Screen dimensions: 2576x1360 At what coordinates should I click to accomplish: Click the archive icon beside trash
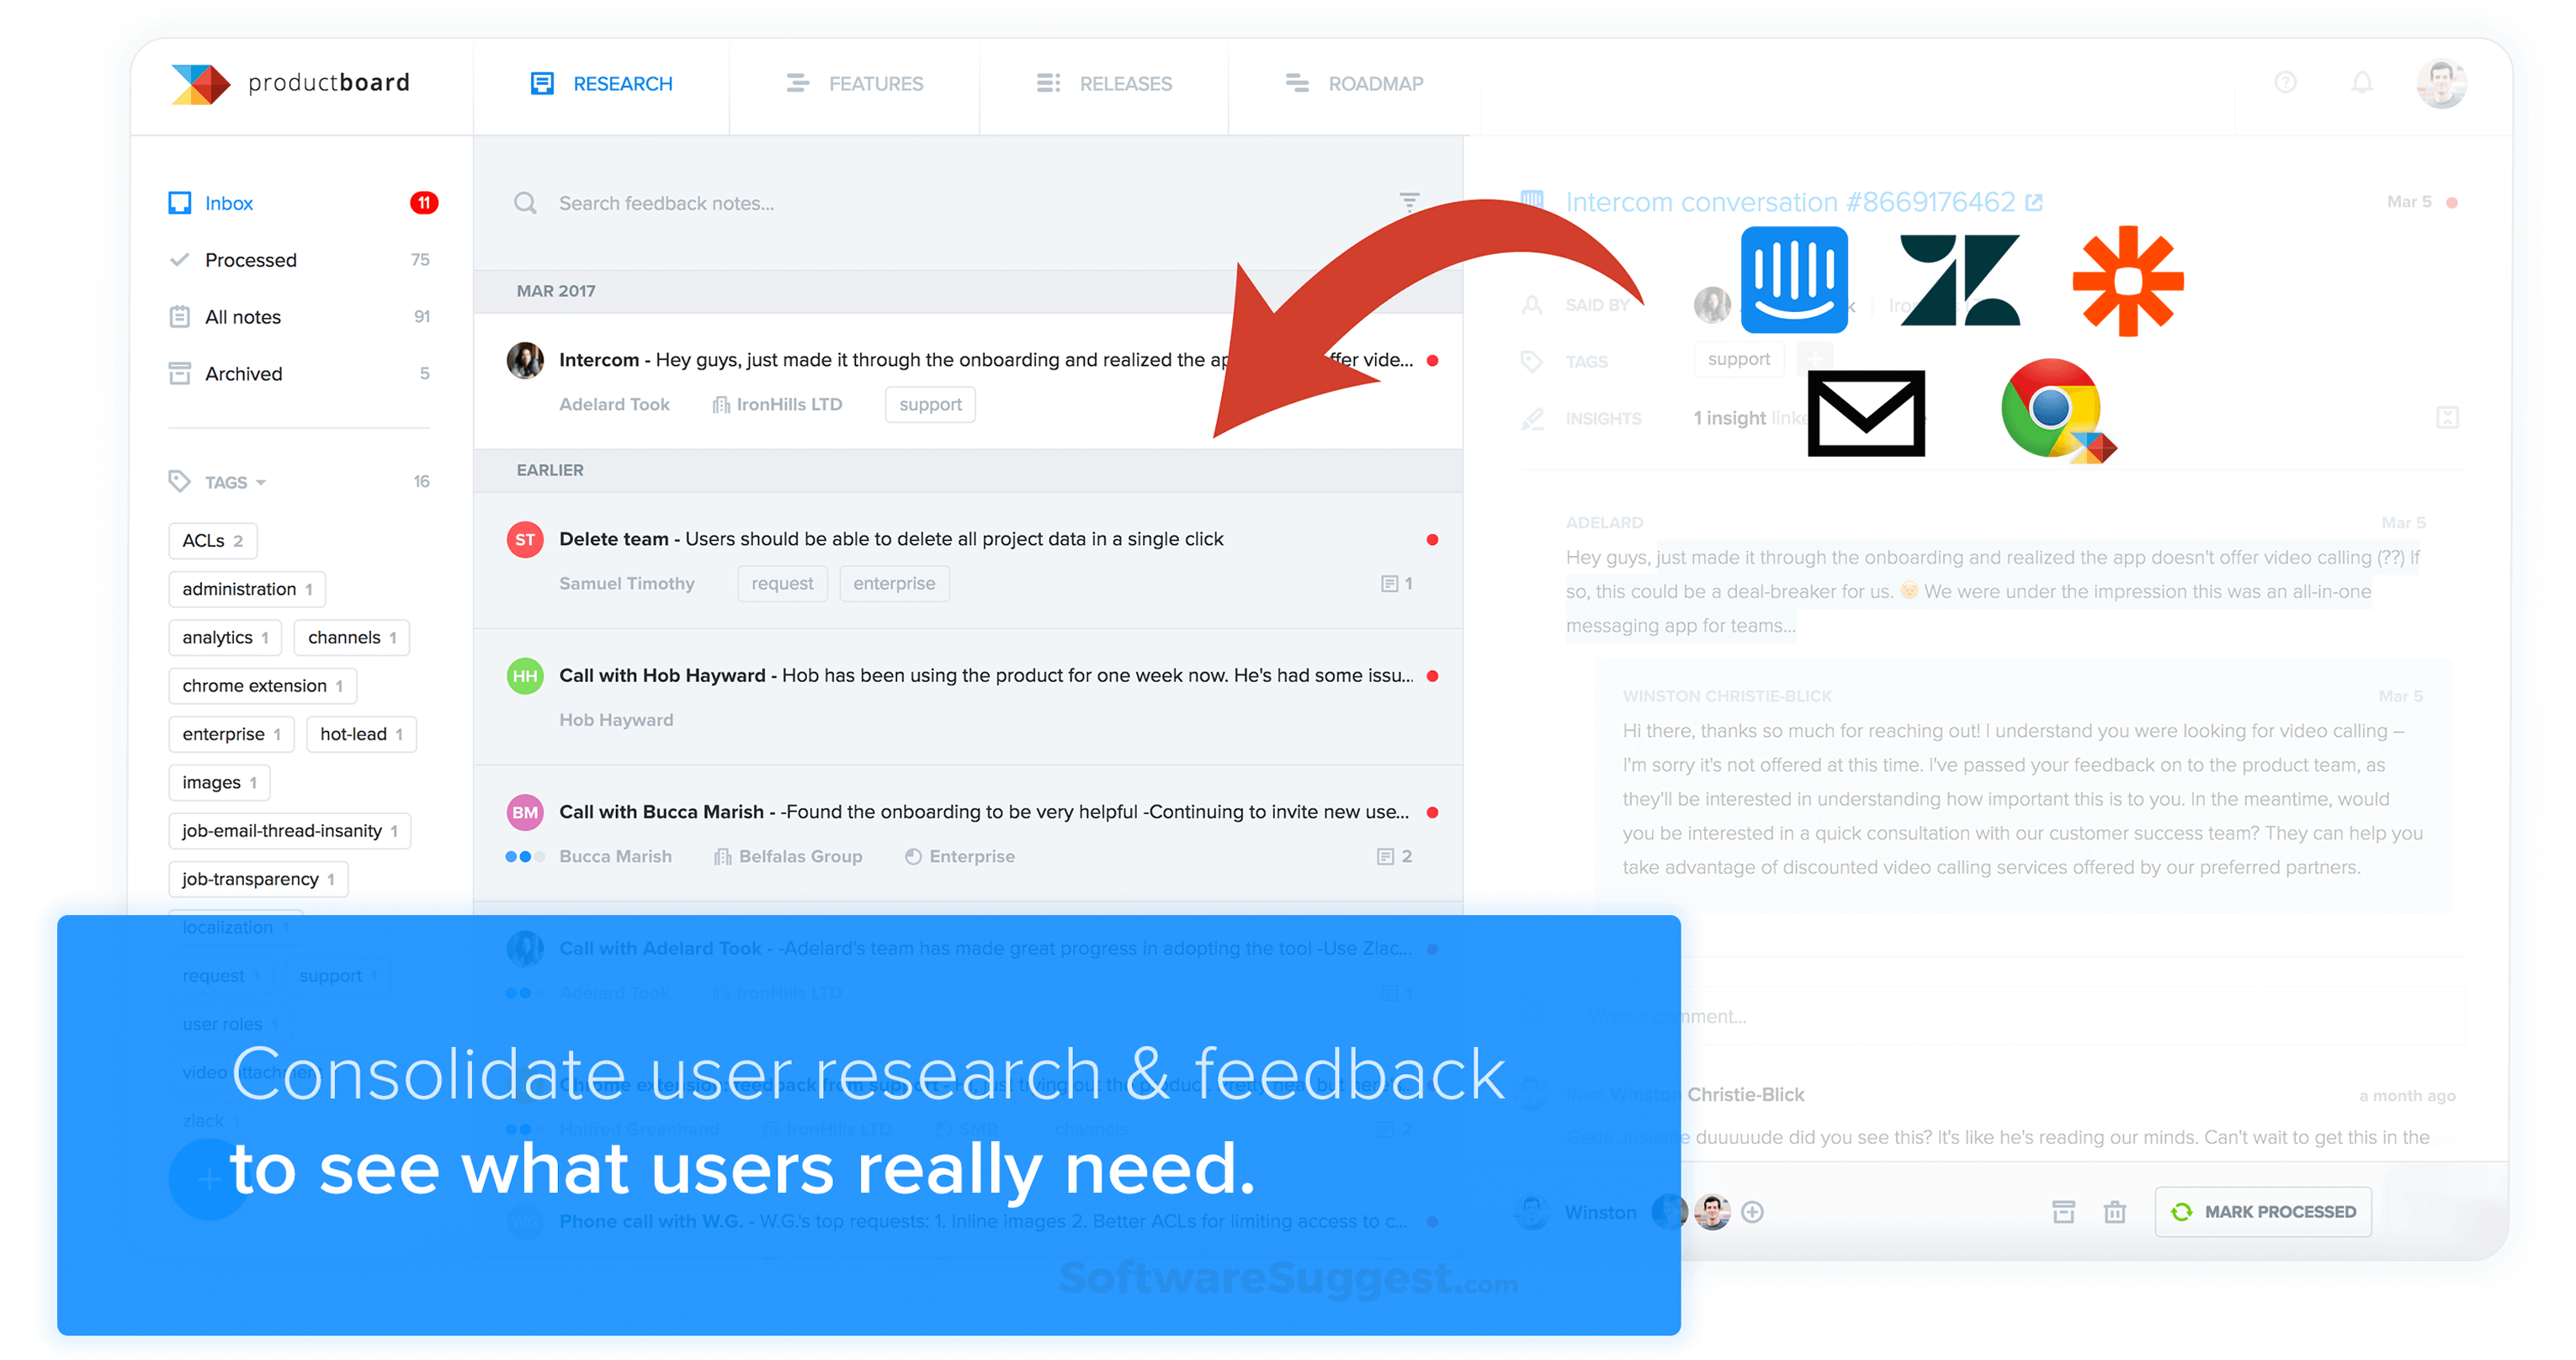coord(2063,1212)
